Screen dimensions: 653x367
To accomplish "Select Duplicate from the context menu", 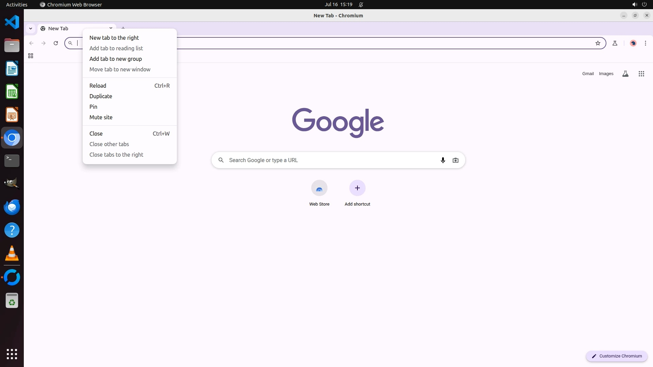I will (x=101, y=96).
